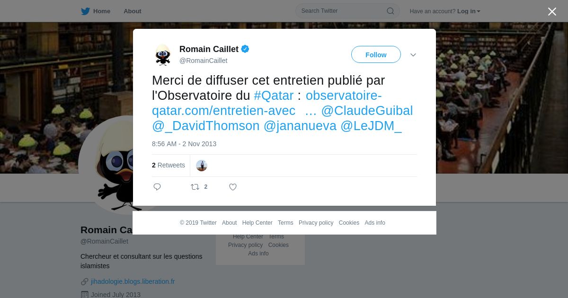Click the link icon beside jihadologie blog

pos(85,281)
